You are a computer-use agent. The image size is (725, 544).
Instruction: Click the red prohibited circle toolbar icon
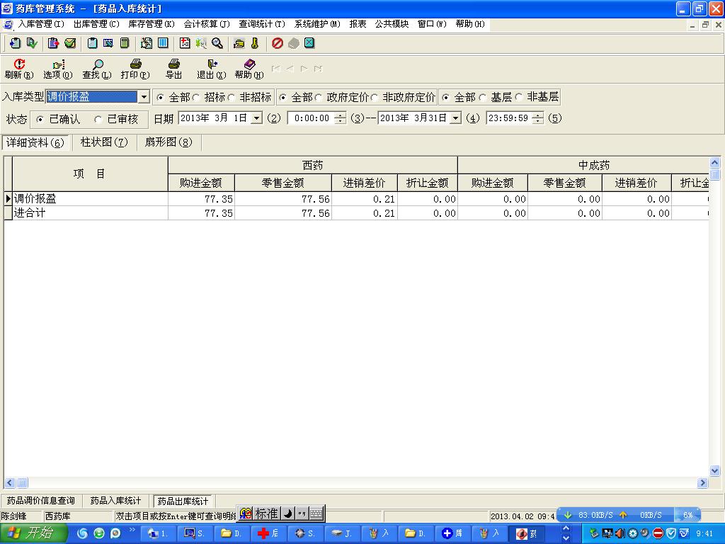coord(277,43)
